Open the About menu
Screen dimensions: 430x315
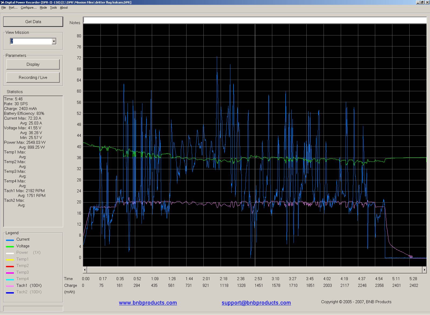coord(64,8)
